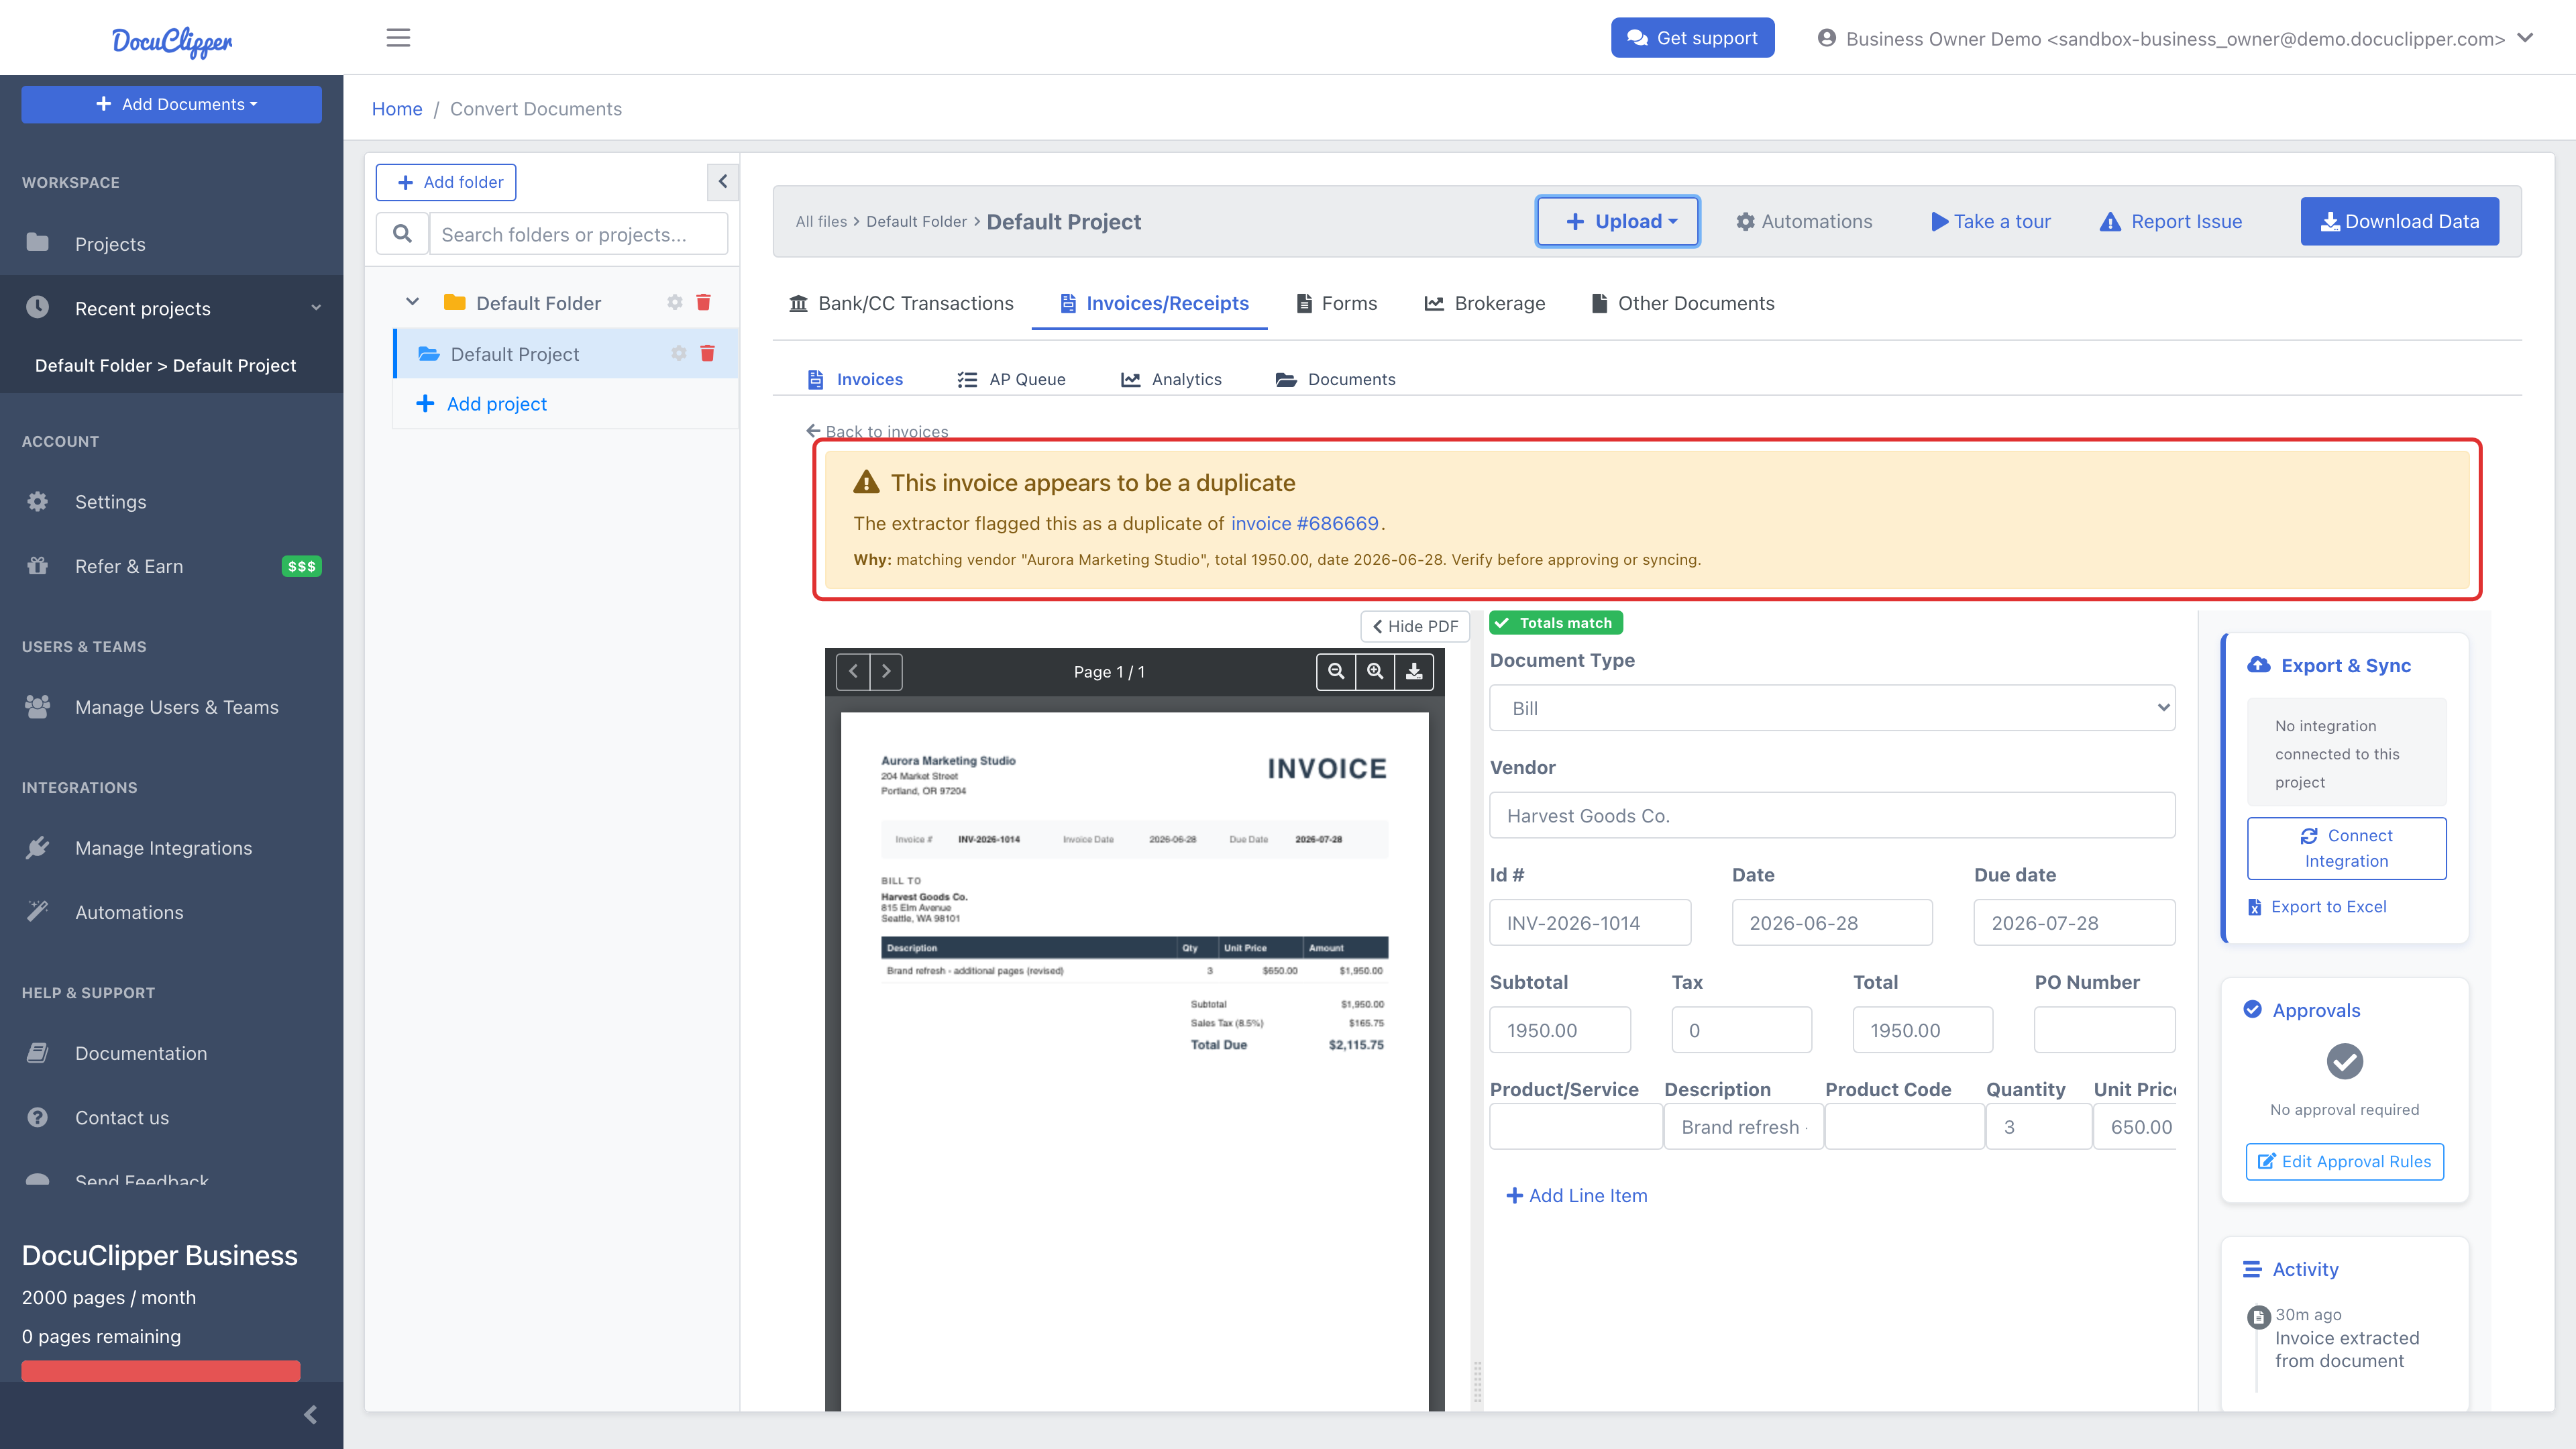This screenshot has width=2576, height=1449.
Task: Open the account user menu
Action: click(2175, 38)
